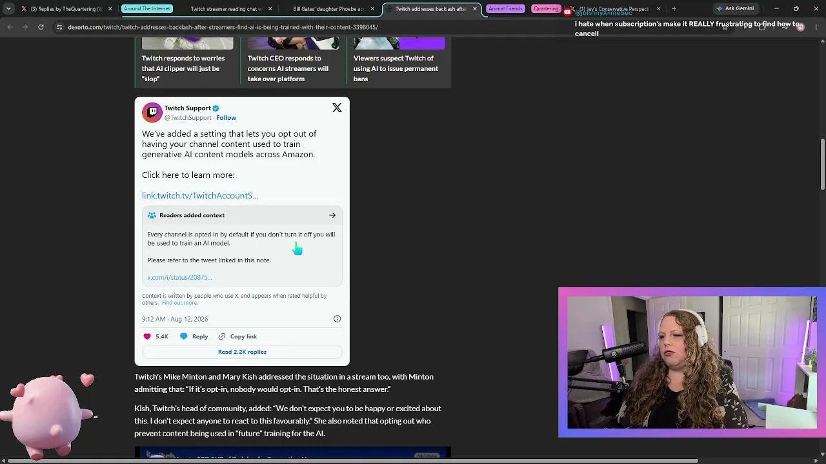Click the Readers added context people icon
826x464 pixels.
pos(152,215)
